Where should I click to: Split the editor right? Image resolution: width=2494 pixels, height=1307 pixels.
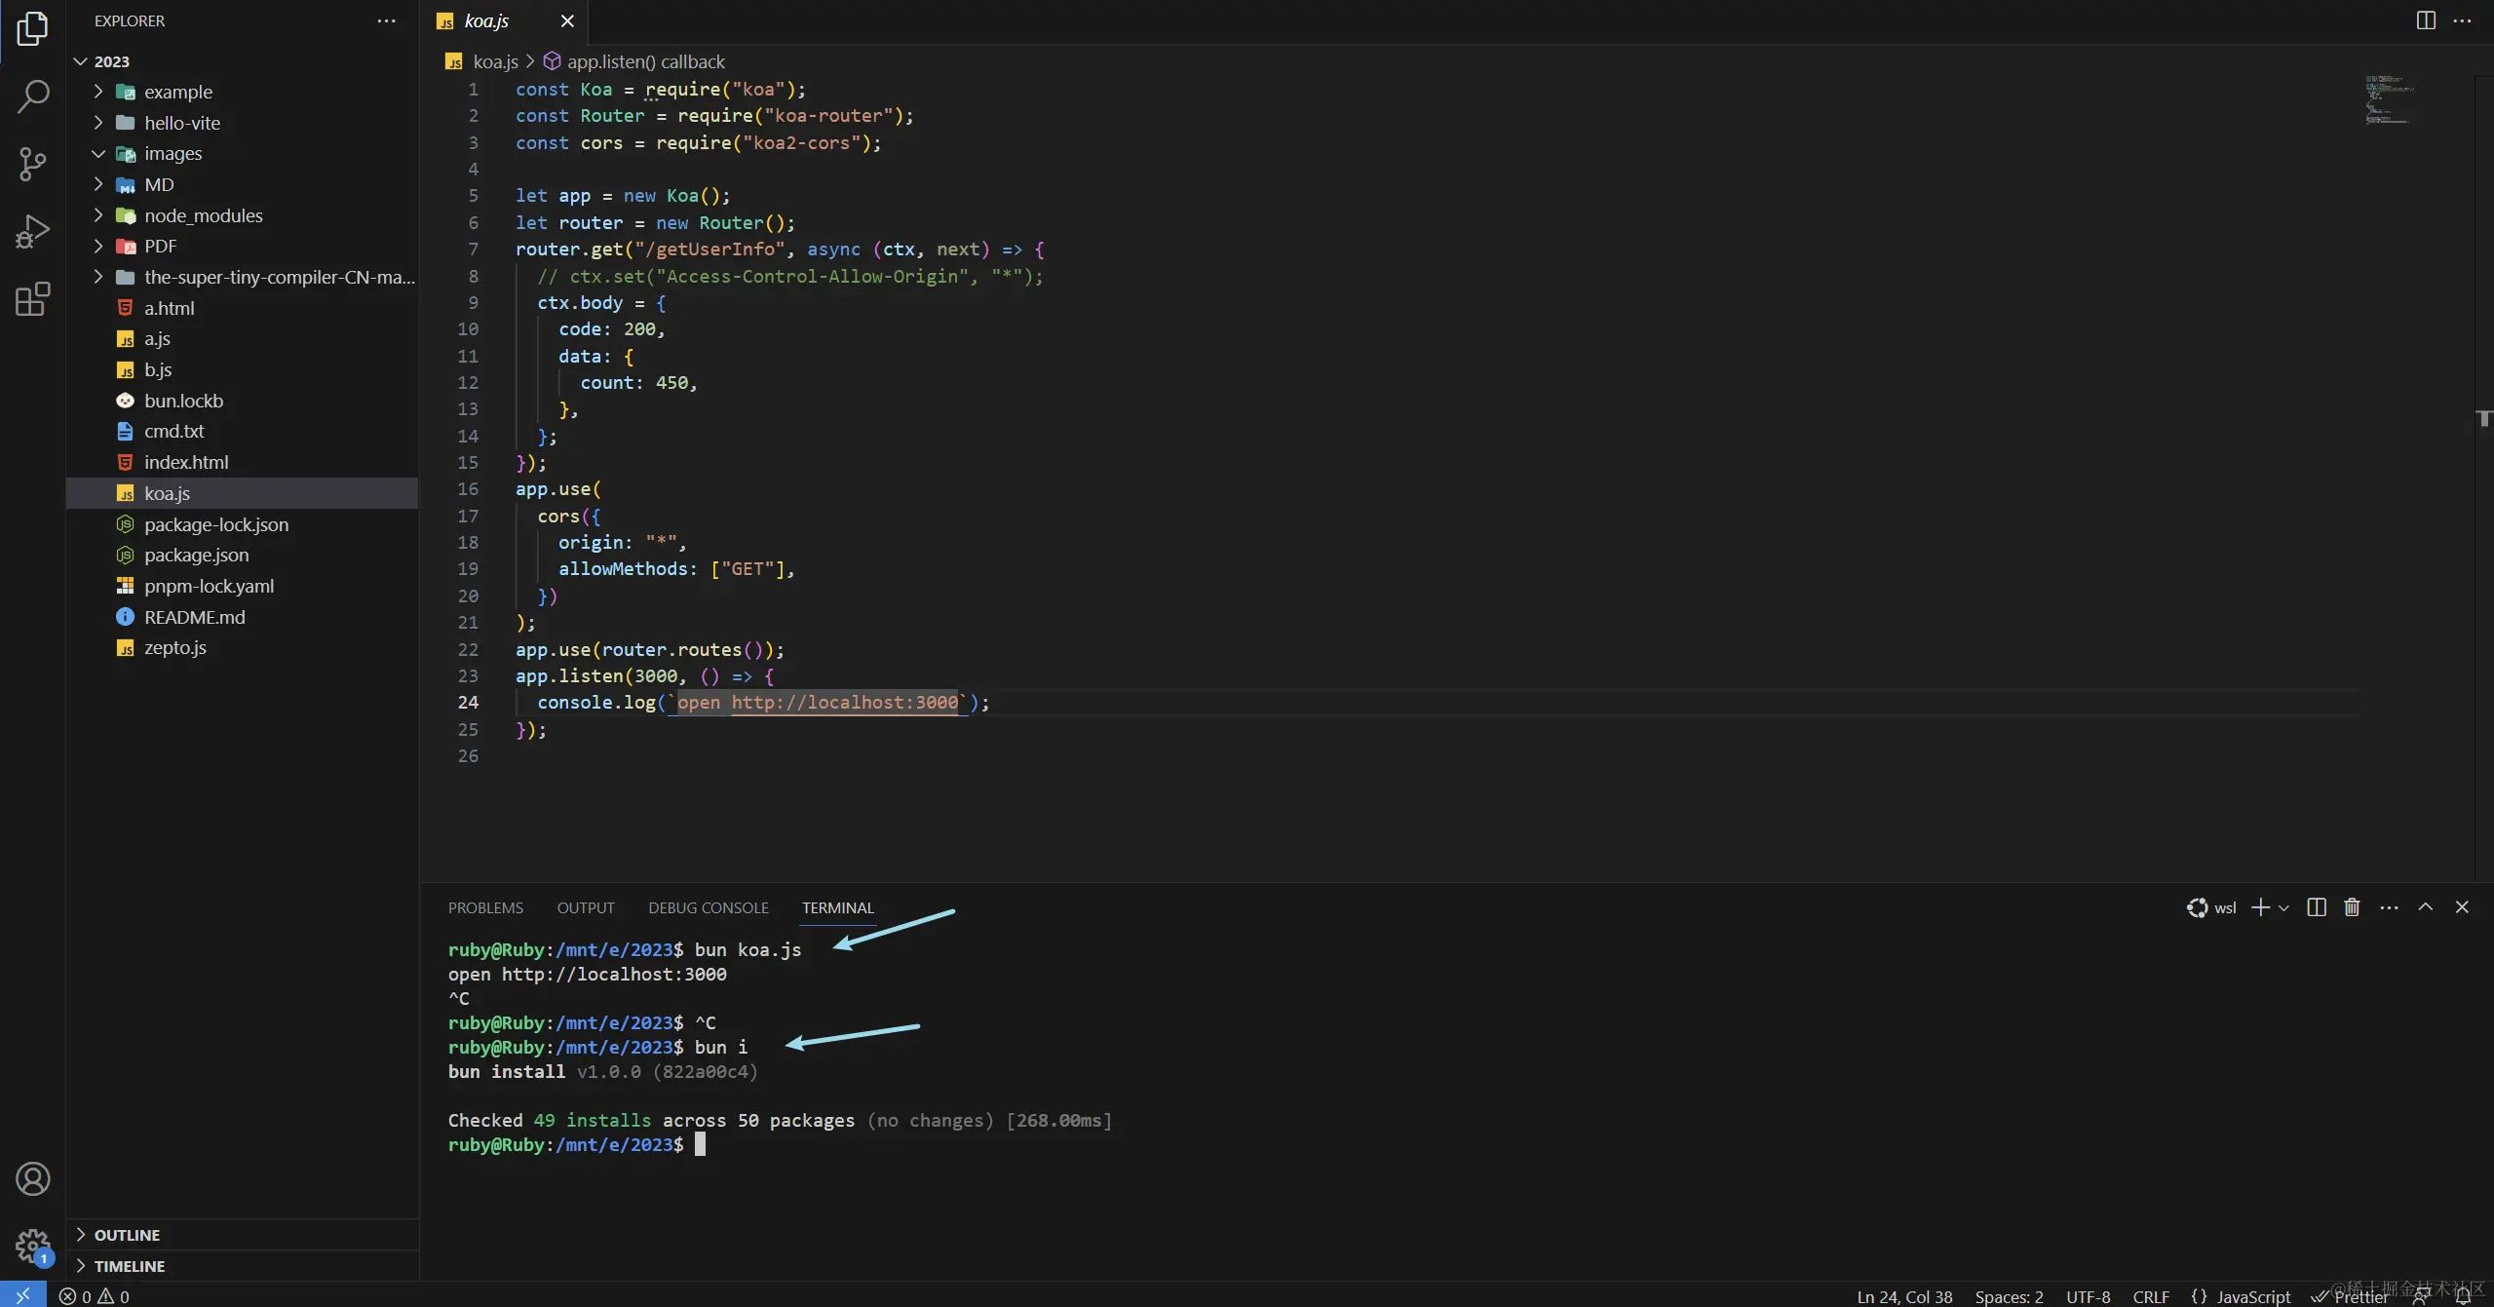(x=2426, y=20)
